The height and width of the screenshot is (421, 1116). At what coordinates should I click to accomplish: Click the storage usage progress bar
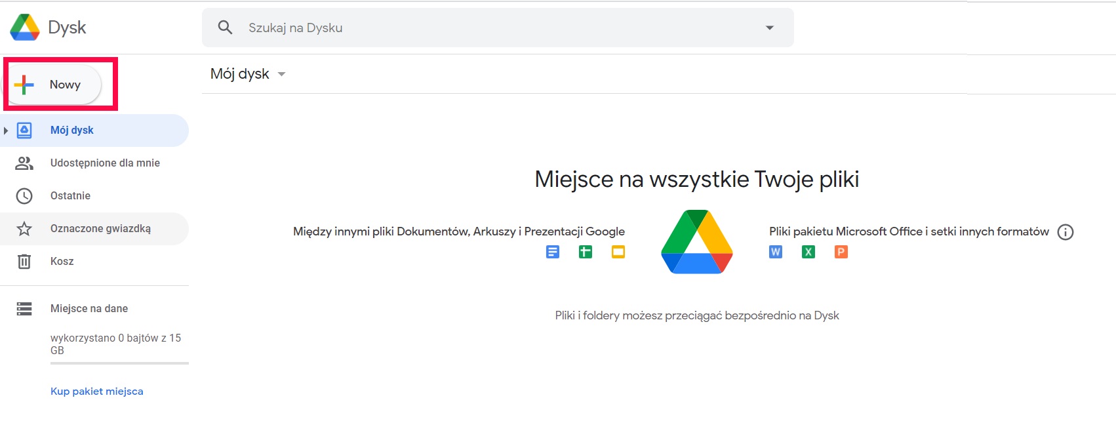click(x=119, y=363)
